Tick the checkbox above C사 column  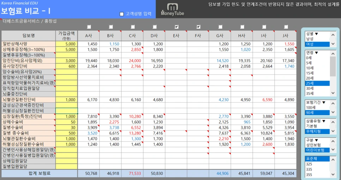[133, 27]
